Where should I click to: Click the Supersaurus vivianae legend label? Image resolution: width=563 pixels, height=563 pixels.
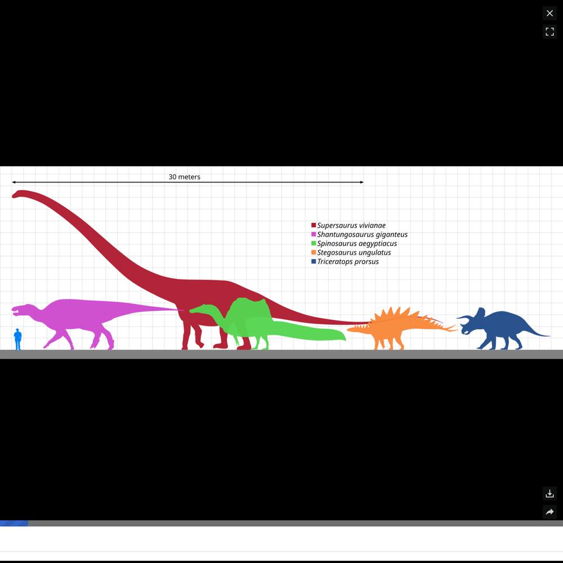[x=351, y=226]
